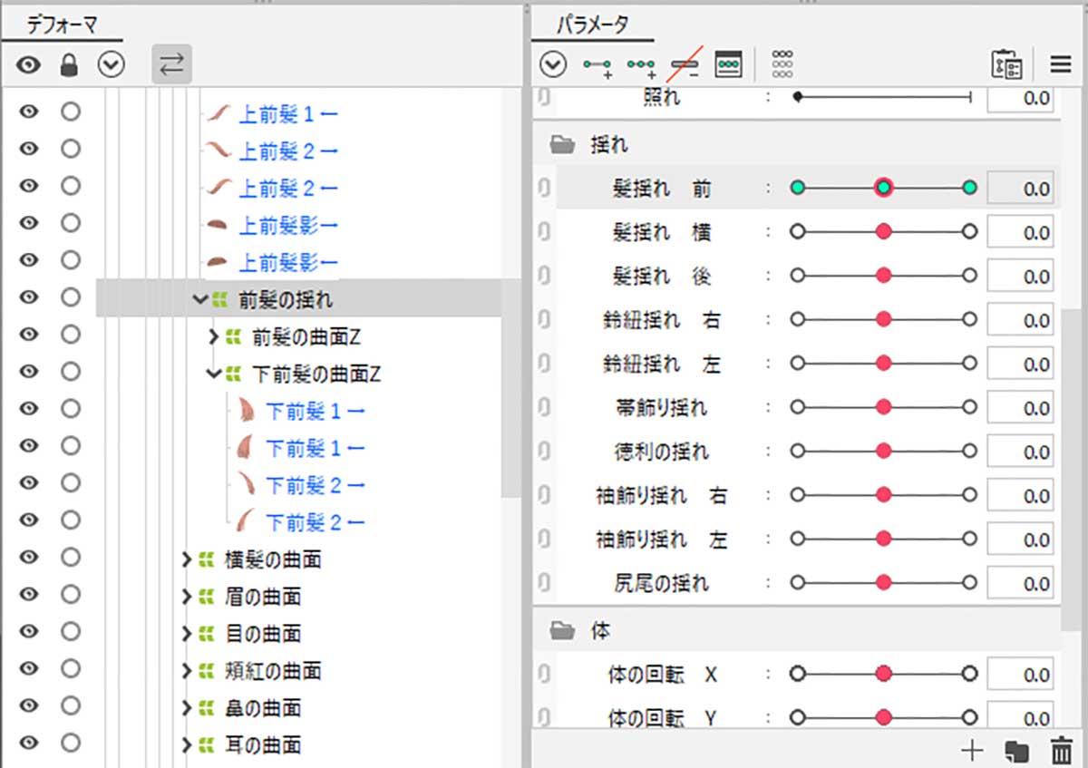This screenshot has width=1088, height=768.
Task: Switch to the パラメータ tab
Action: coord(592,25)
